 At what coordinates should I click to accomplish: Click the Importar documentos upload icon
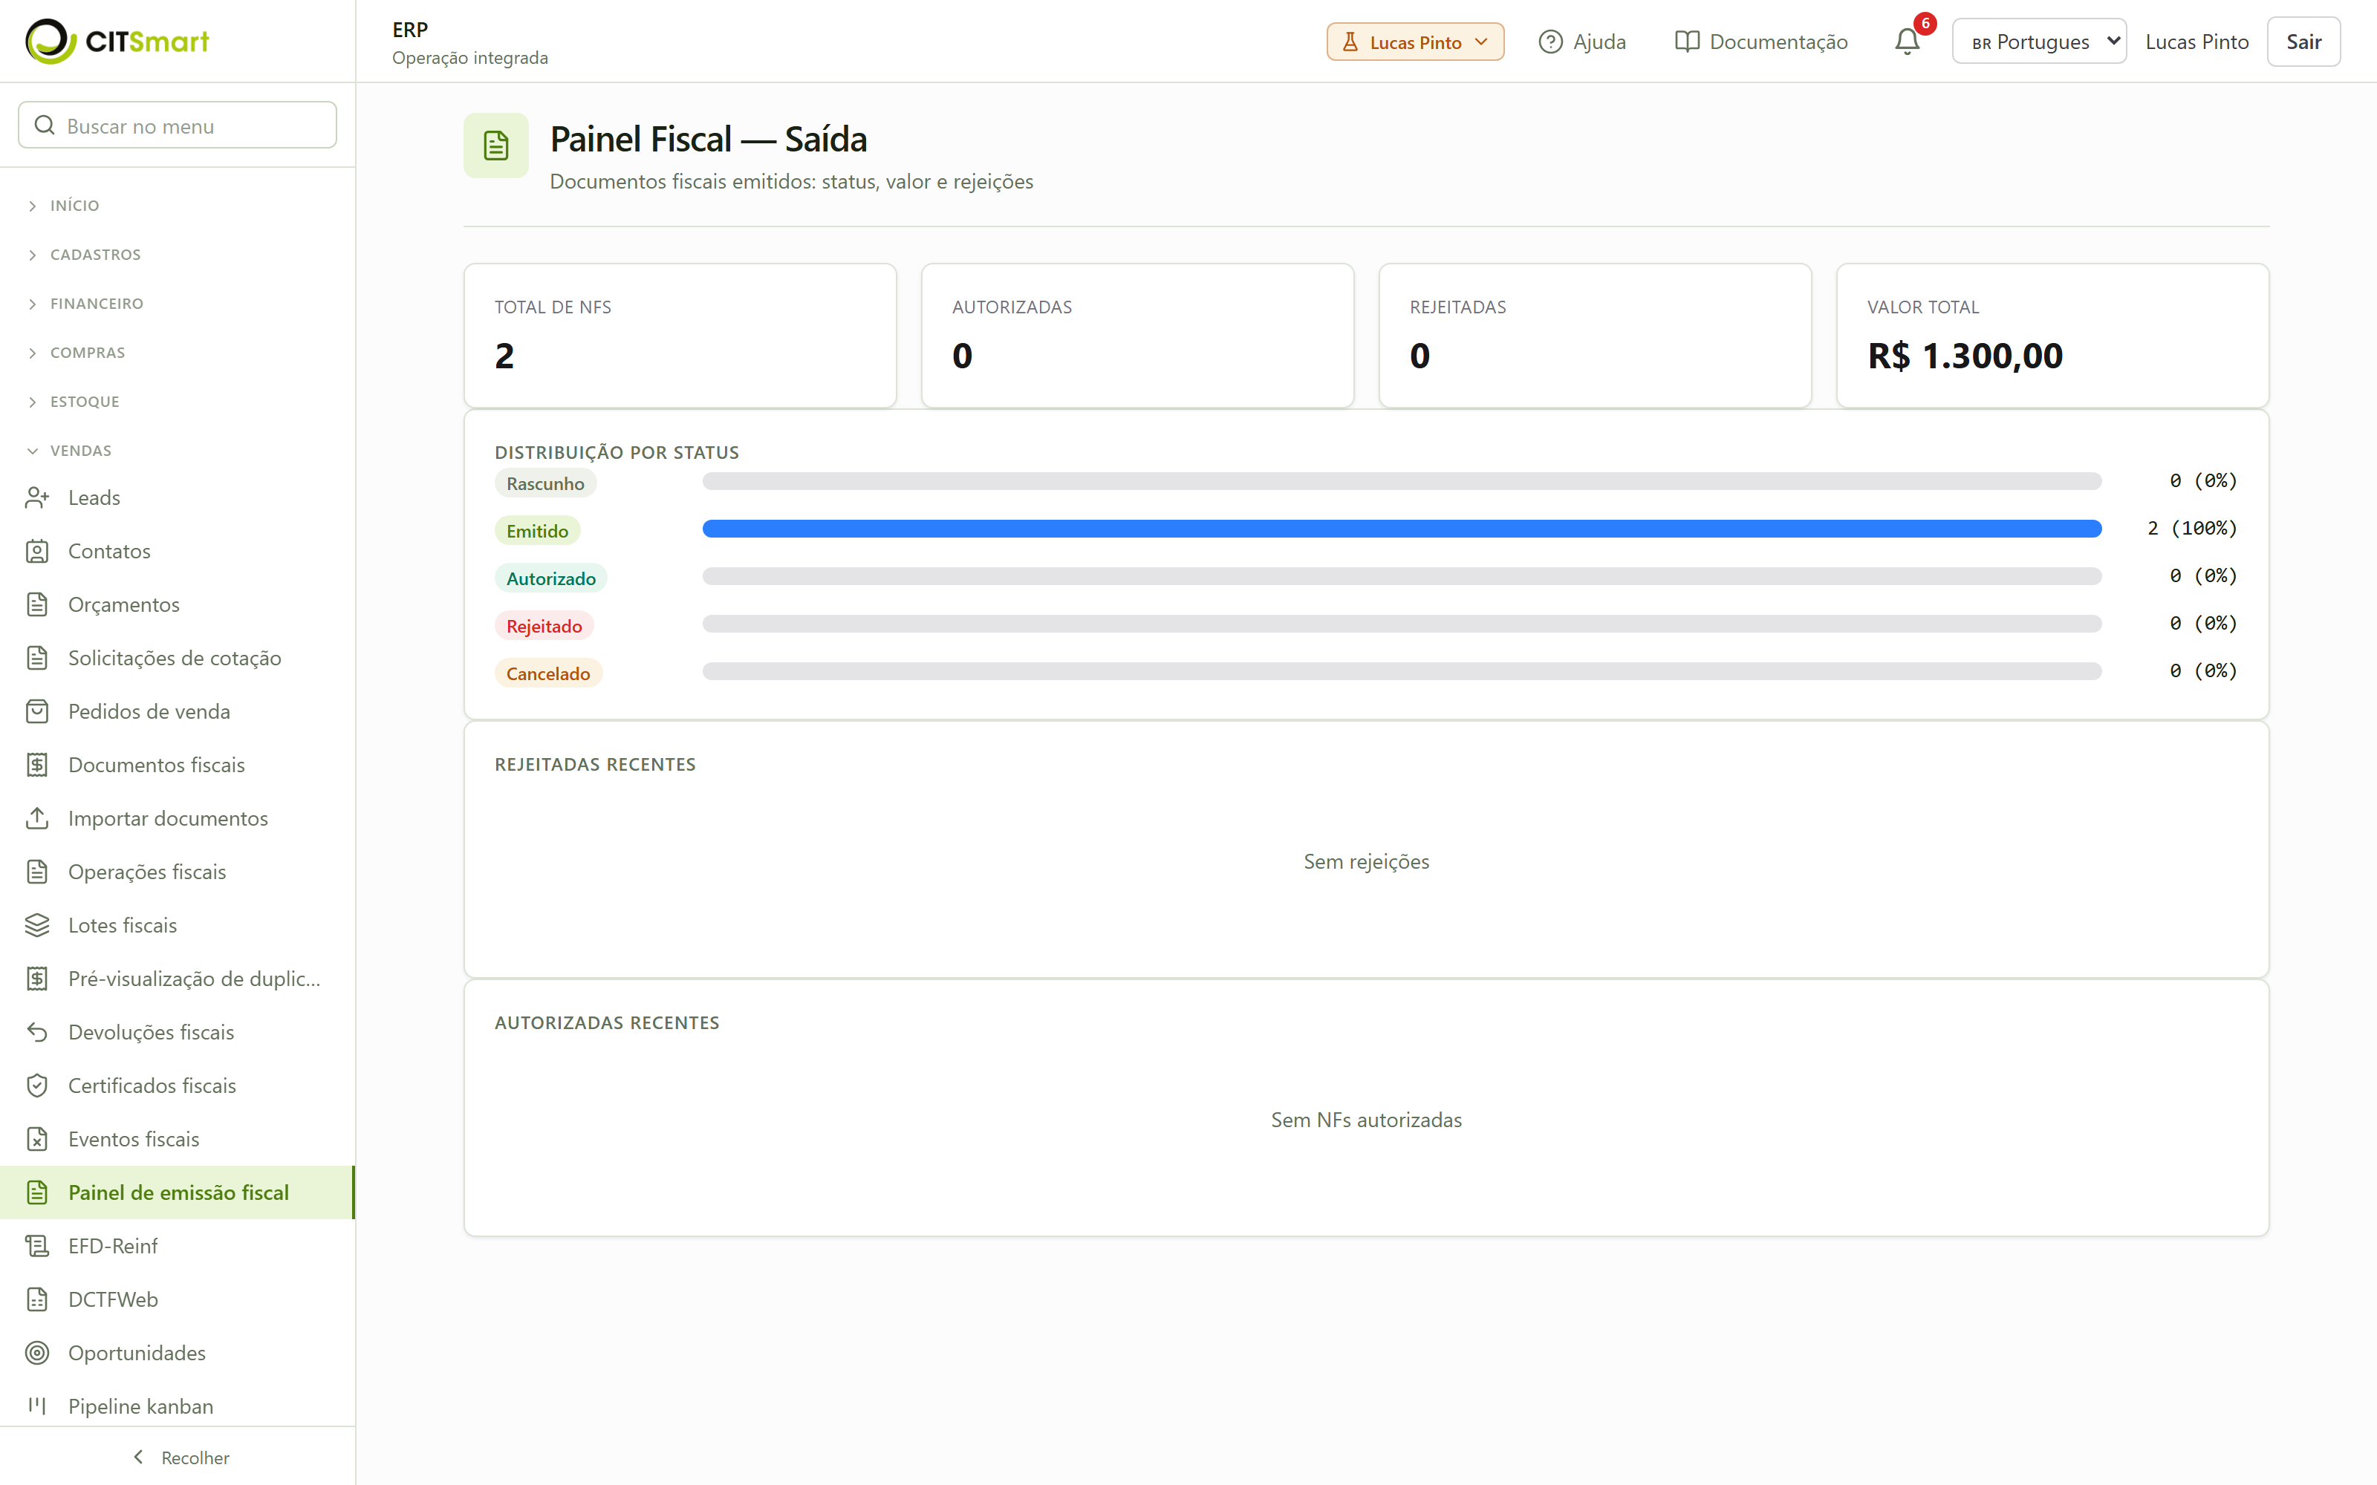[37, 818]
